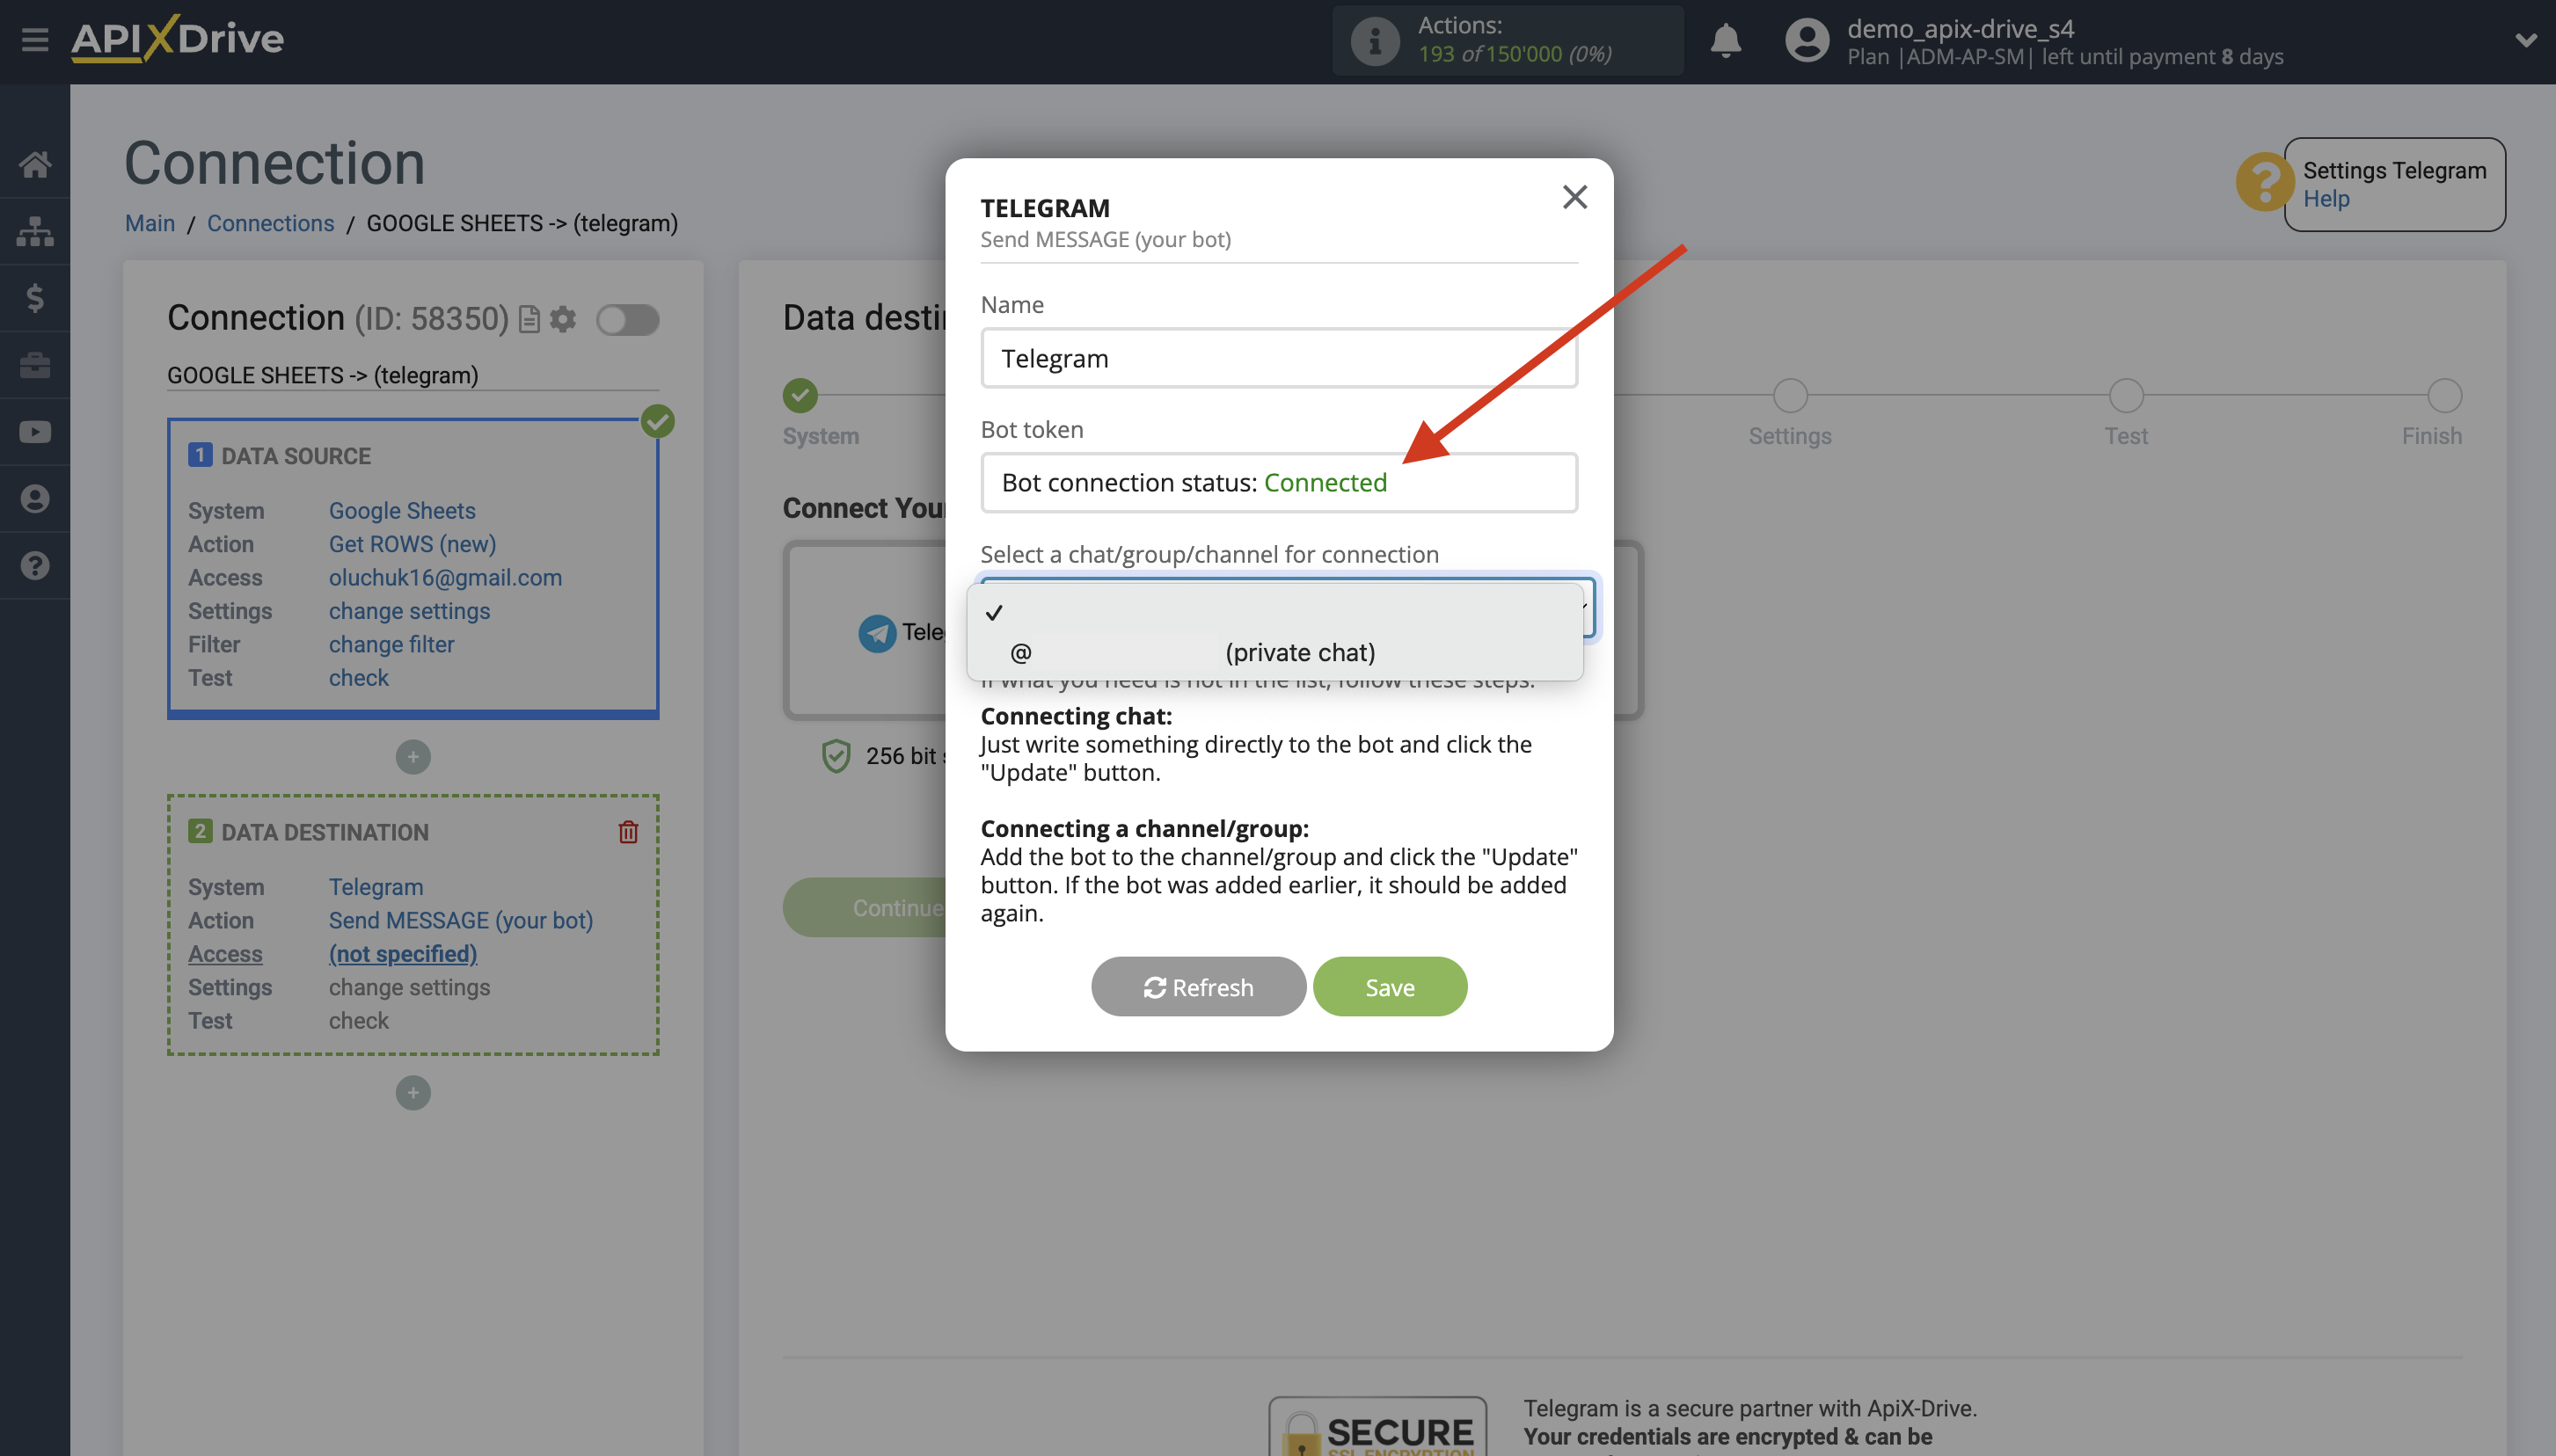Click the help question-mark icon in sidebar
Image resolution: width=2556 pixels, height=1456 pixels.
(35, 565)
